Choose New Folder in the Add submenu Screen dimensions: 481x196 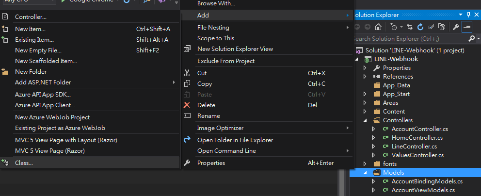coord(31,72)
